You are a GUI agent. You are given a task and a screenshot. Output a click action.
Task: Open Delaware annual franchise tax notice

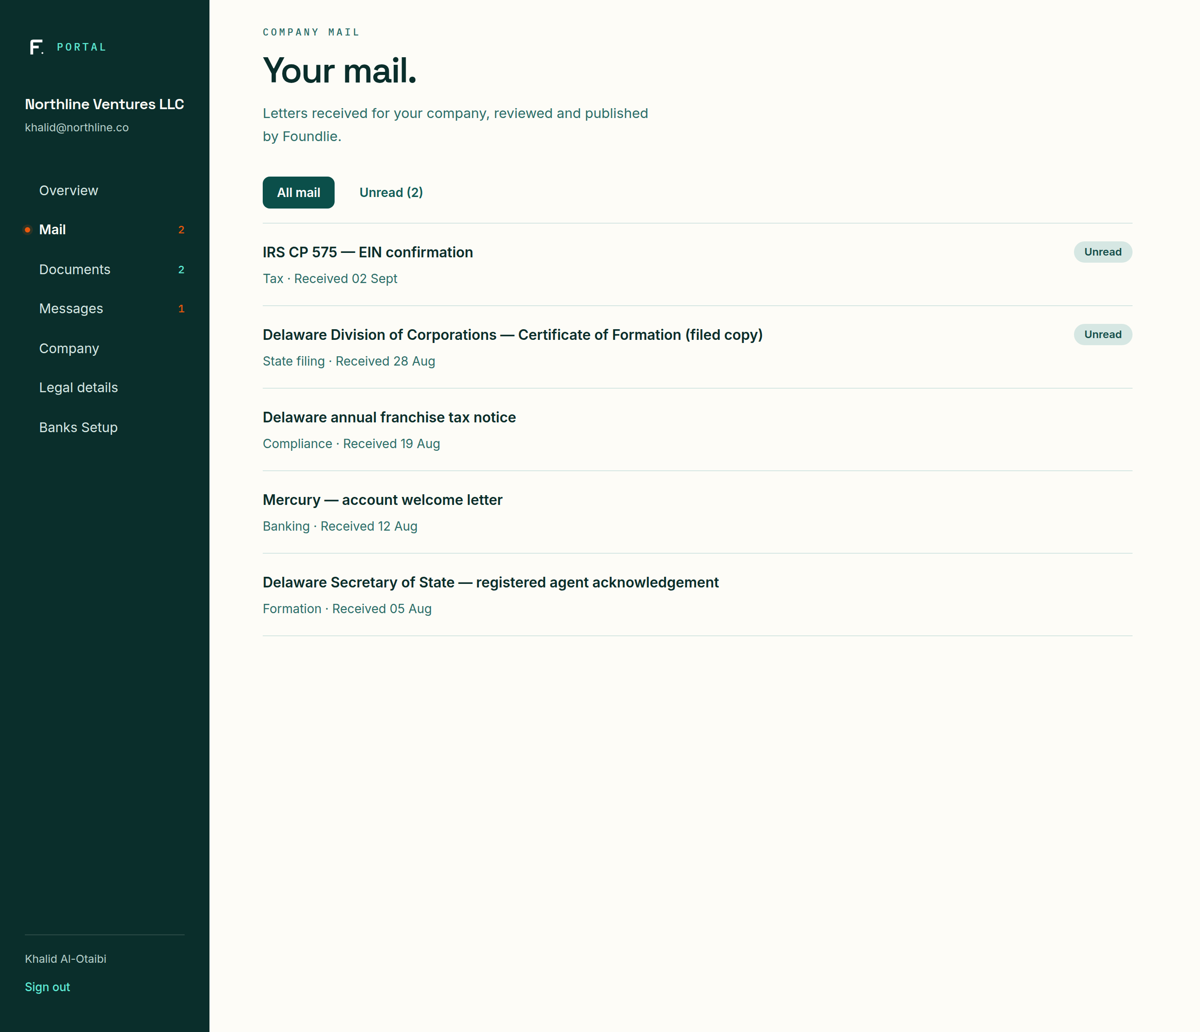697,430
